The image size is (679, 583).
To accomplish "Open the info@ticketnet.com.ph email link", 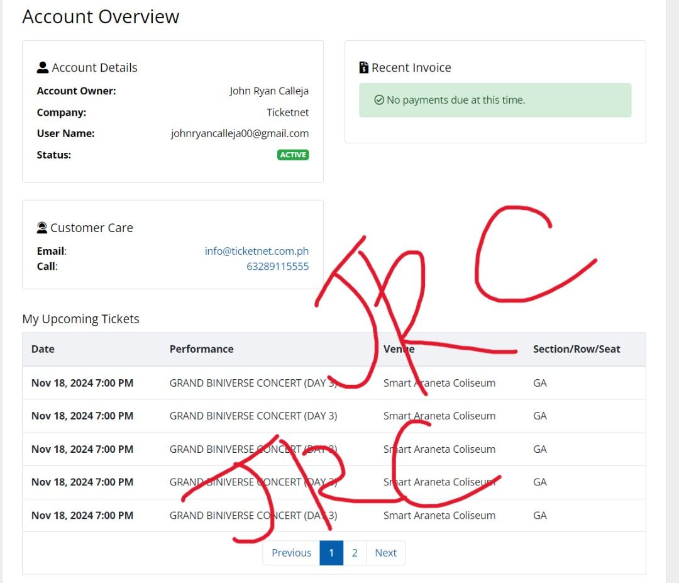I will pyautogui.click(x=257, y=251).
